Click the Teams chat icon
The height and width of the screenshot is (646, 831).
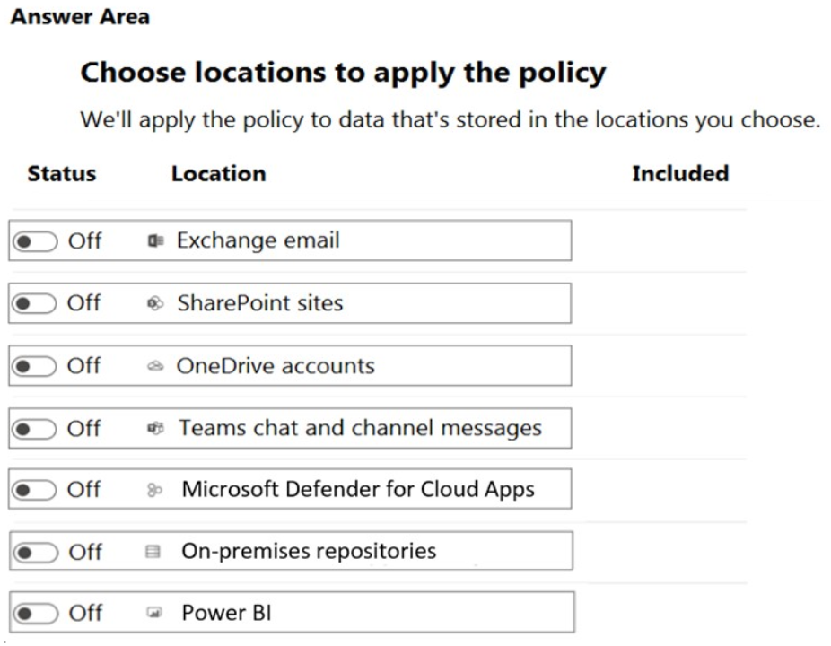click(155, 428)
